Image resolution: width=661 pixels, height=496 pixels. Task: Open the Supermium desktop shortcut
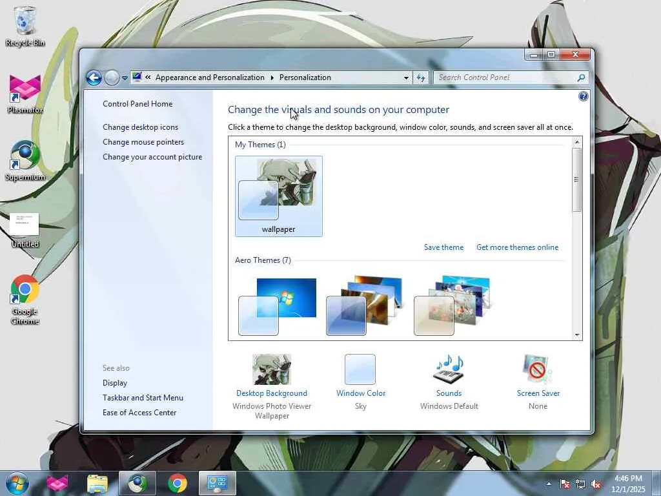(x=25, y=161)
